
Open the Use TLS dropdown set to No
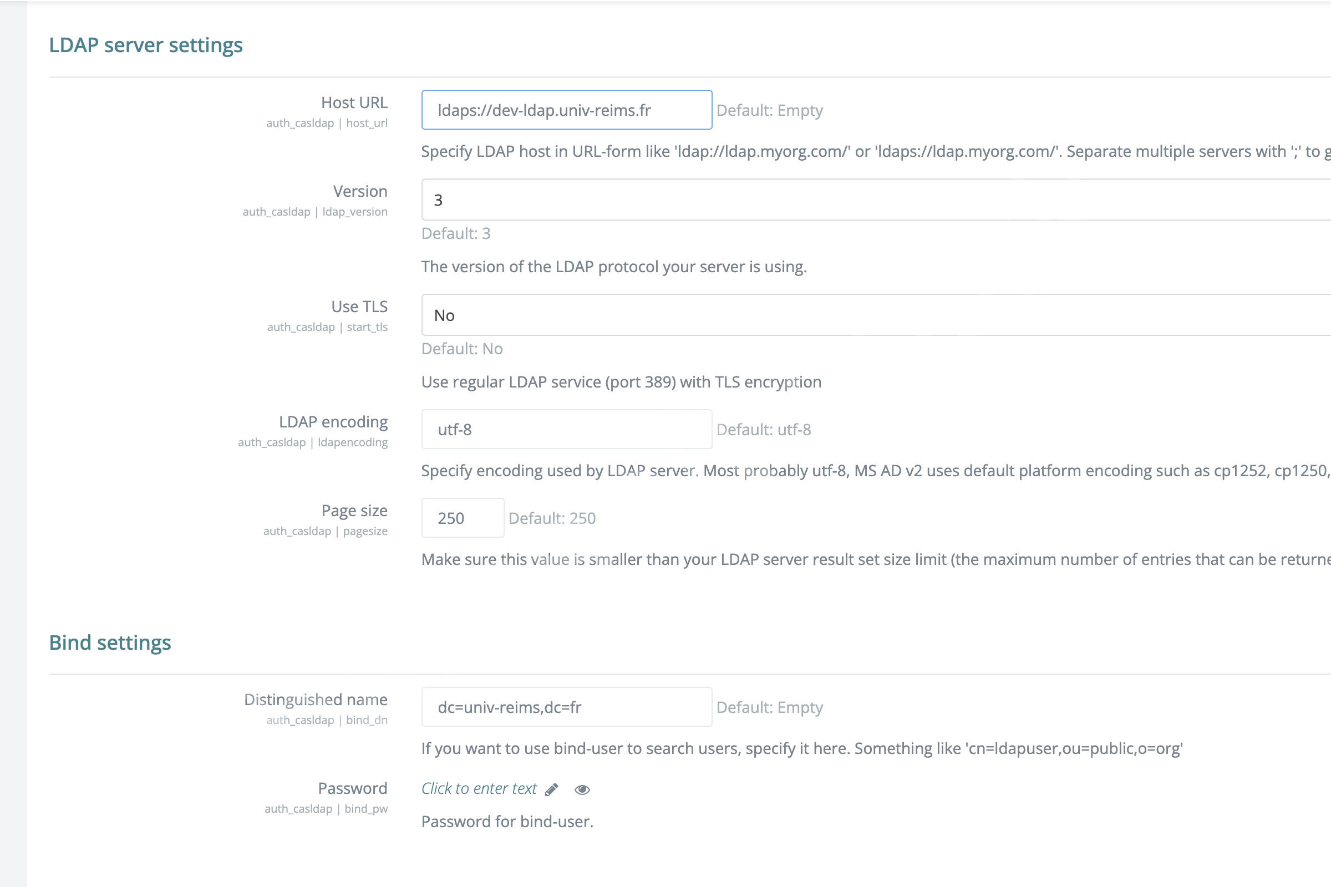pos(876,315)
